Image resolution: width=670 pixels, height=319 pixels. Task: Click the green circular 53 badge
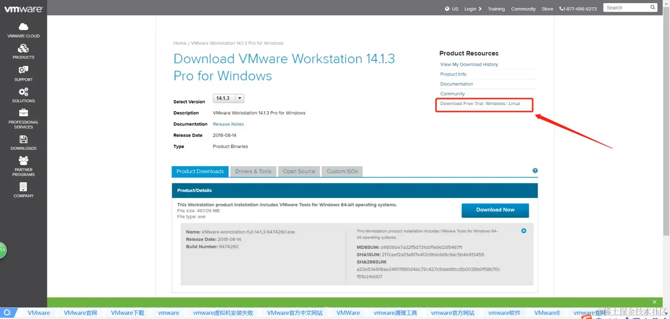2,250
